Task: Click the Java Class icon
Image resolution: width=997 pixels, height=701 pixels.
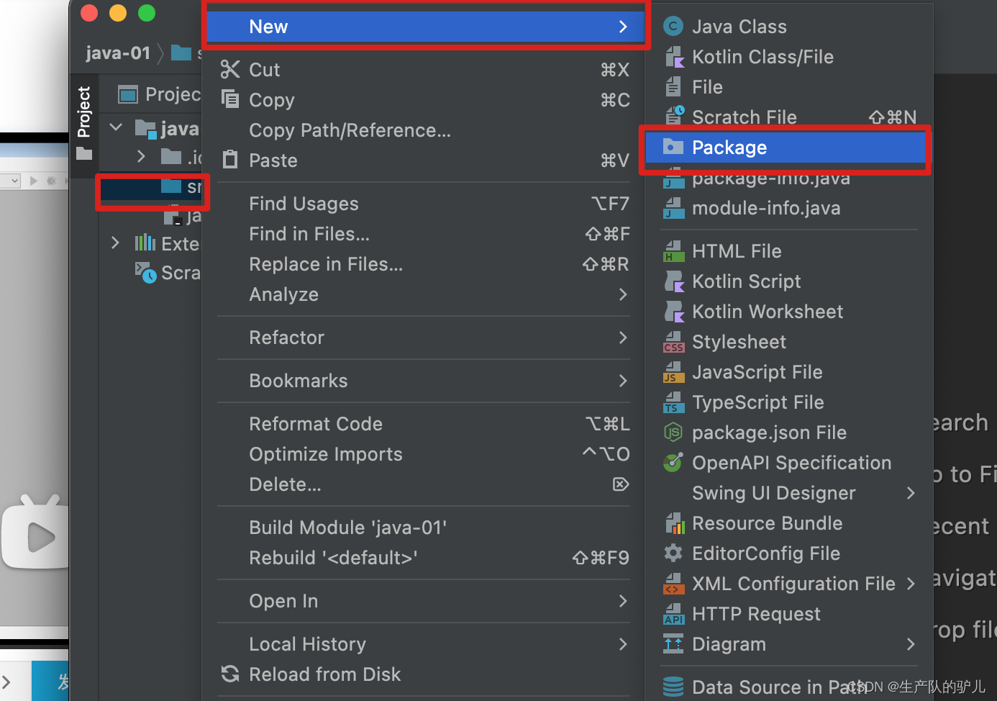Action: tap(673, 27)
